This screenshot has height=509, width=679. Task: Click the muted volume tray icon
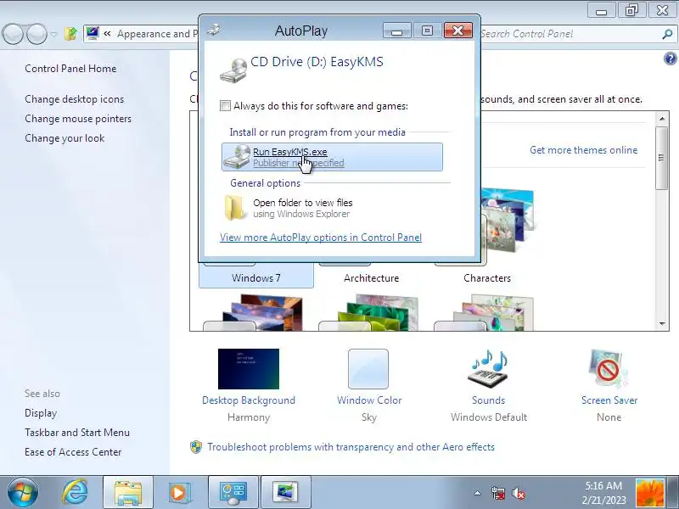[518, 493]
